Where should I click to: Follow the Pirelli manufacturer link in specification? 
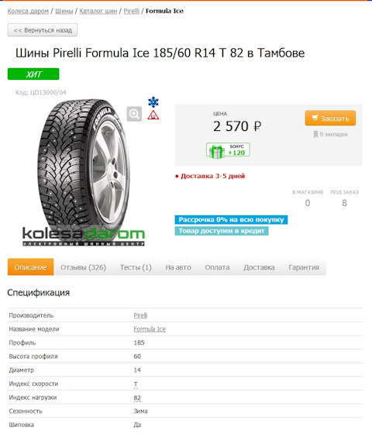(x=140, y=315)
